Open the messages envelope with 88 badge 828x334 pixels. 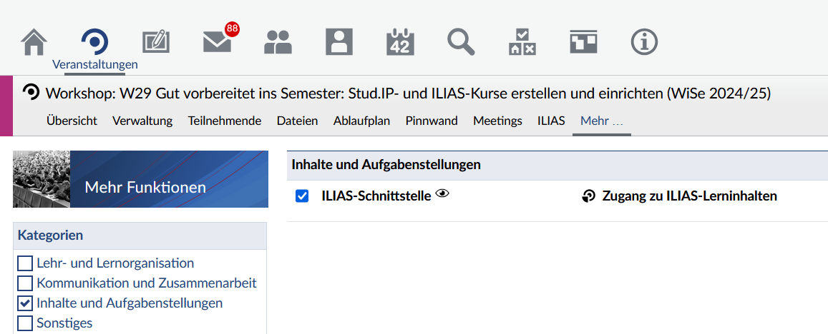point(218,42)
